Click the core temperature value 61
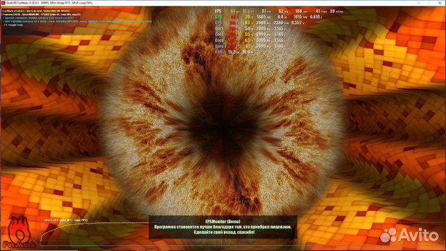Viewport: 446px width, 251px height. [247, 46]
